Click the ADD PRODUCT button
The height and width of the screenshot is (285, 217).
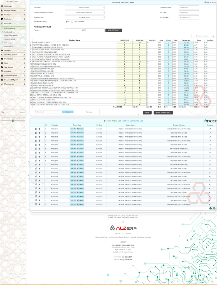(114, 30)
